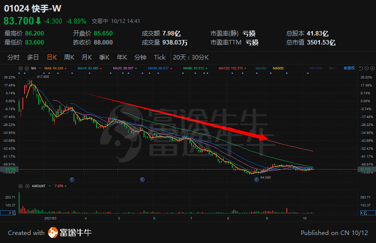Open the 前复权 price adjustment option
This screenshot has height=243, width=376.
tap(349, 68)
